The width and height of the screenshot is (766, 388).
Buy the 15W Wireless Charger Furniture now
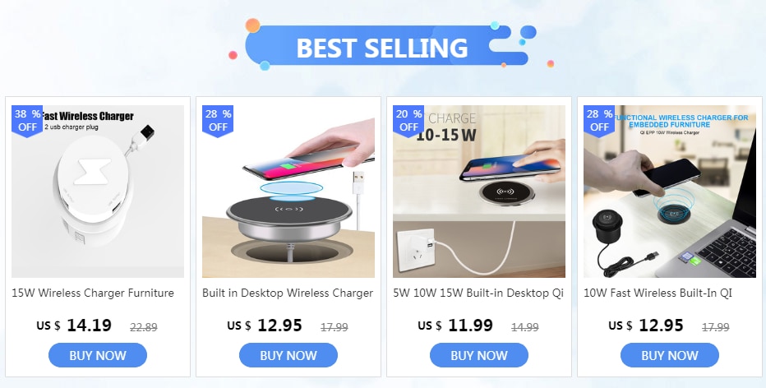tap(98, 355)
